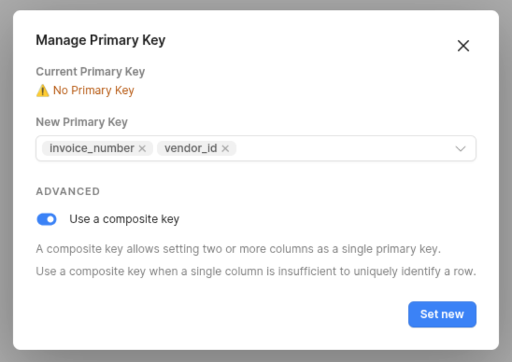
Task: Click the description defining a composite key
Action: pos(239,249)
